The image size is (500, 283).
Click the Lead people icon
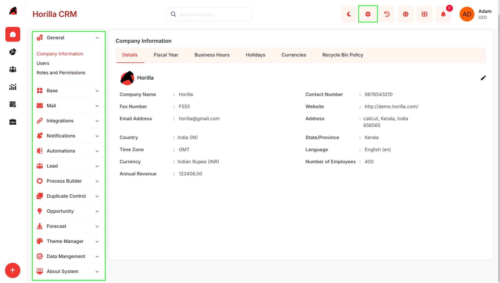(40, 166)
